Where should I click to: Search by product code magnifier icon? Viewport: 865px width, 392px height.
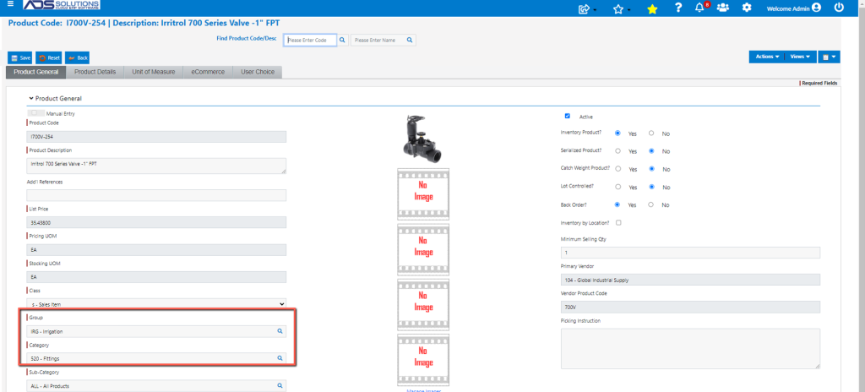[x=342, y=41]
